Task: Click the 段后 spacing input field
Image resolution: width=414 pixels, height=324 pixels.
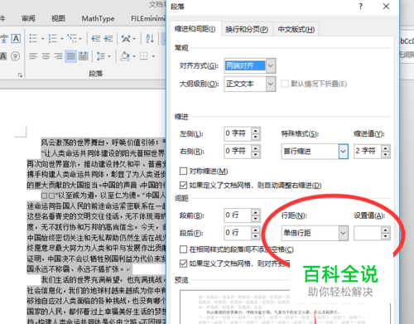Action: click(x=238, y=233)
